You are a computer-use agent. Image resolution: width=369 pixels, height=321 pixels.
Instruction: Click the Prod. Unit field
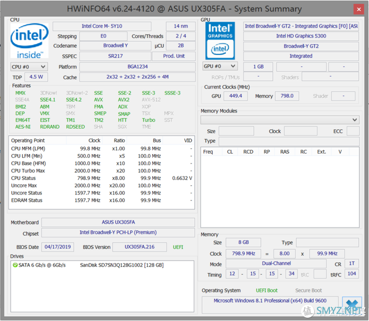(x=174, y=56)
